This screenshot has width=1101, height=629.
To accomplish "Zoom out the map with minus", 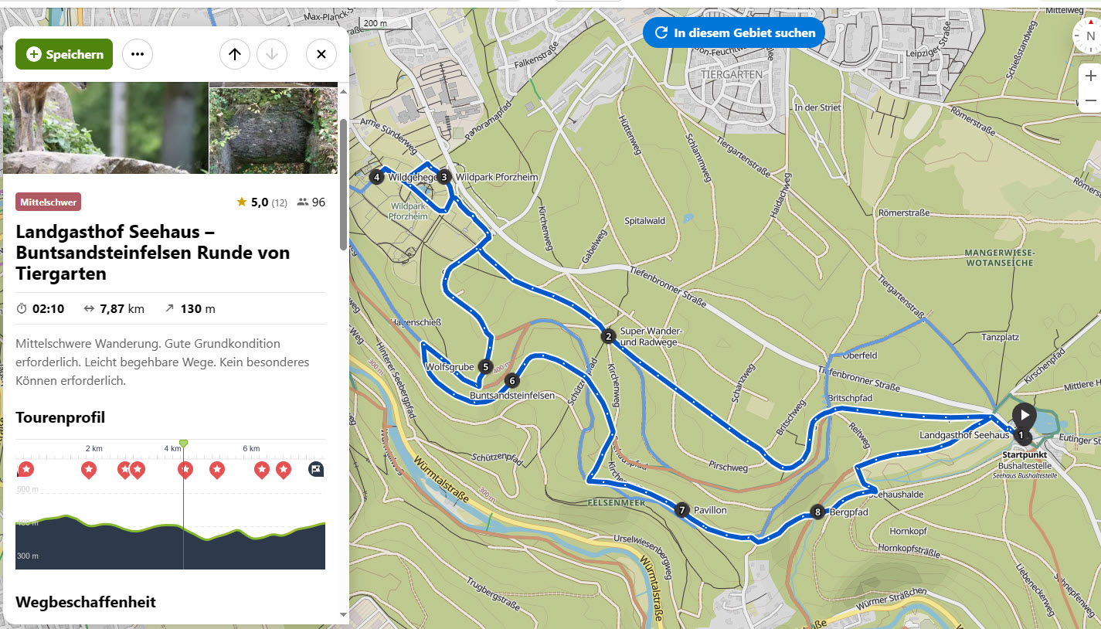I will [x=1090, y=100].
